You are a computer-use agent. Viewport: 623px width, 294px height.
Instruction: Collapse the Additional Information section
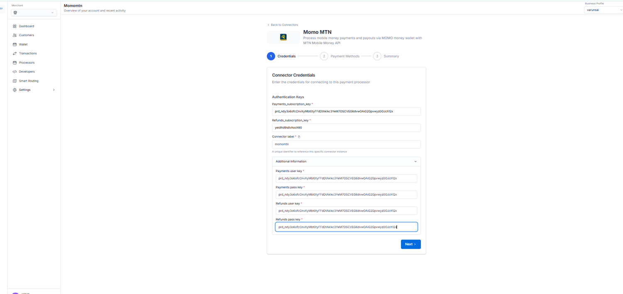415,161
